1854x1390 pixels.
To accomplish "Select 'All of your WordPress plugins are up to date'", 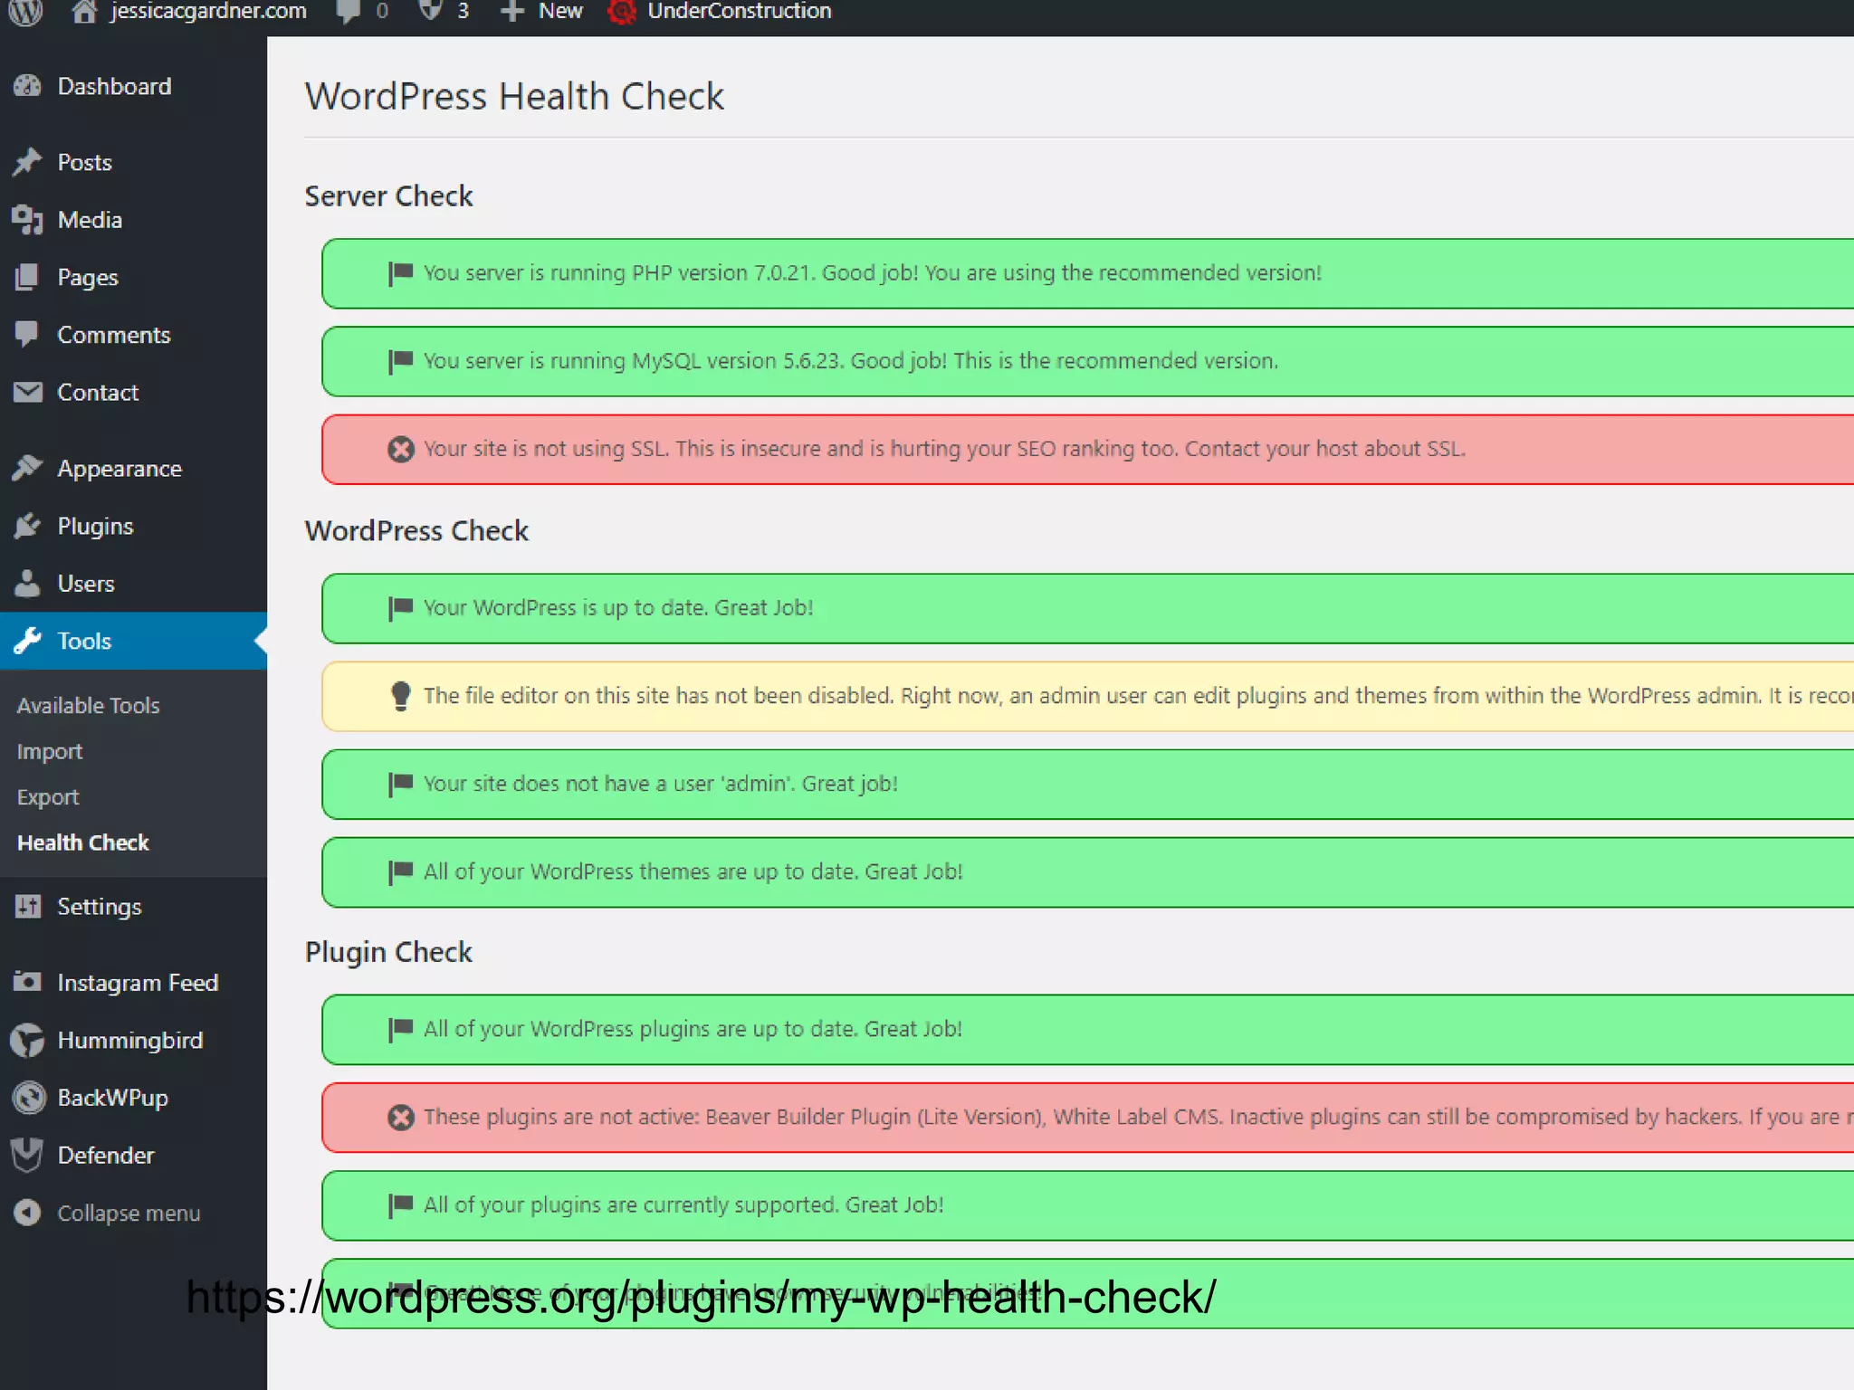I will pos(693,1029).
